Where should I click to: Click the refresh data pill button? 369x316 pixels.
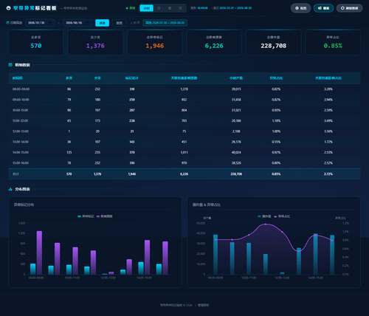(349, 8)
